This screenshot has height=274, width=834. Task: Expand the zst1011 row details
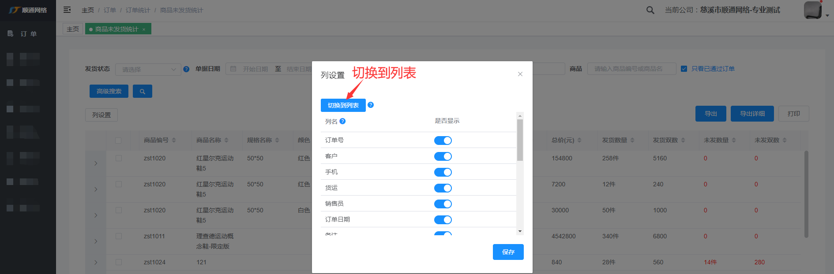[x=96, y=241]
